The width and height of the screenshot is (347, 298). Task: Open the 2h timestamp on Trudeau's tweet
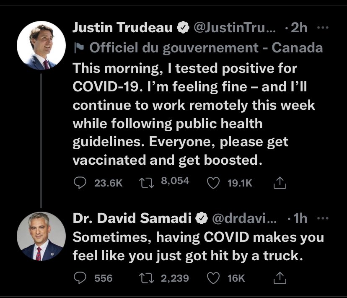click(299, 28)
